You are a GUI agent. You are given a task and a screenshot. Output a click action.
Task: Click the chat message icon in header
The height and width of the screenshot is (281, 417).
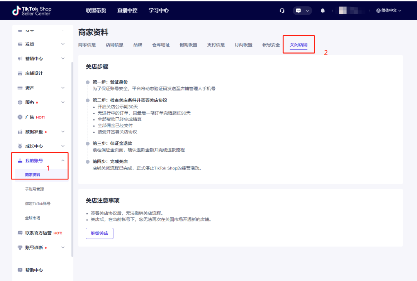point(298,11)
